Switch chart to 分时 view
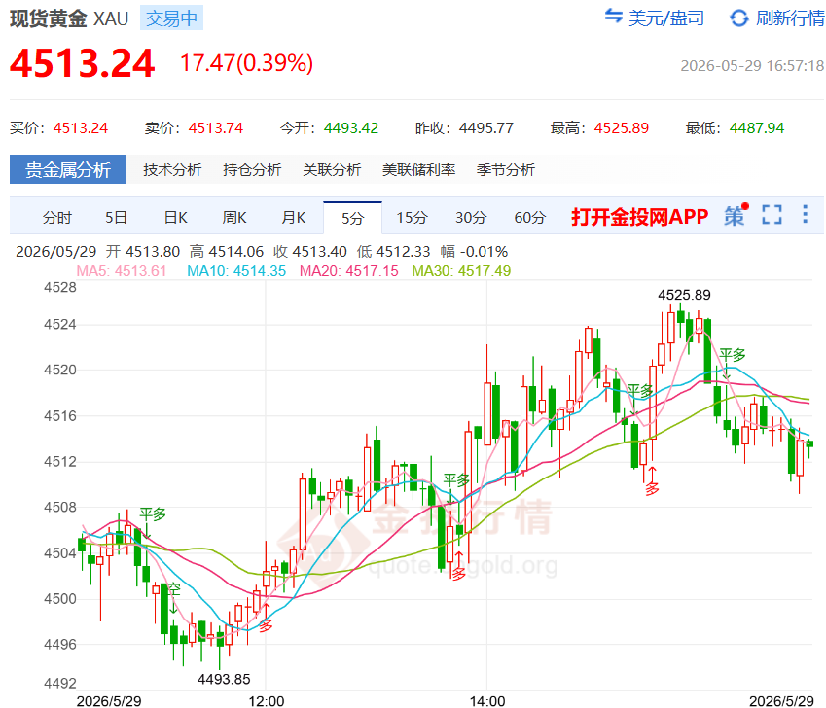The image size is (826, 708). click(56, 218)
